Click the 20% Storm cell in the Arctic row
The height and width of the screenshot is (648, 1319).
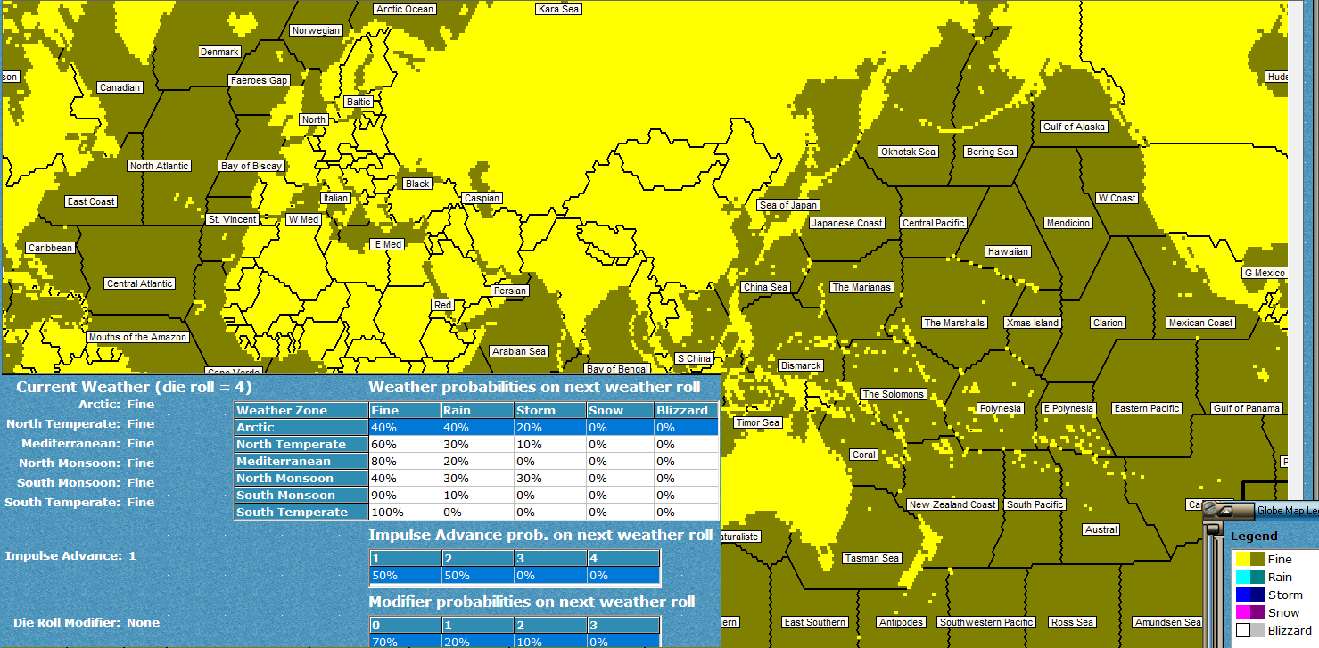pyautogui.click(x=550, y=427)
